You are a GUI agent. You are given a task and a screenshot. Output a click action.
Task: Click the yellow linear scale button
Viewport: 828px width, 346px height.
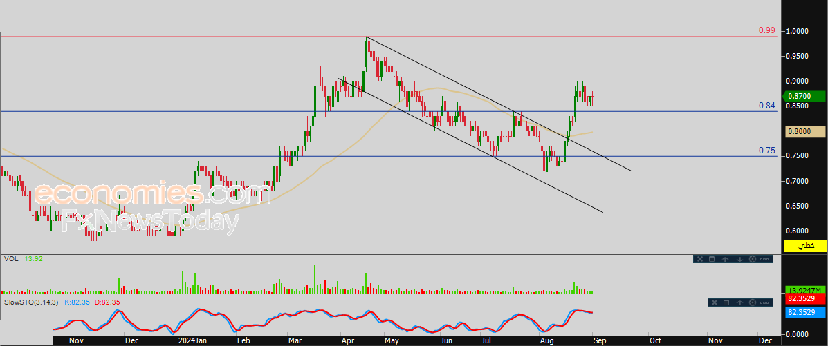(806, 246)
